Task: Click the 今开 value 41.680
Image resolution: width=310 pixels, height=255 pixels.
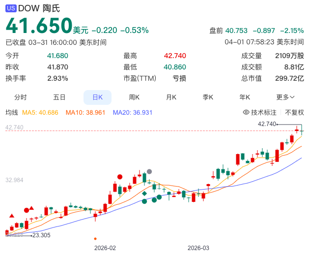Action: coord(57,56)
